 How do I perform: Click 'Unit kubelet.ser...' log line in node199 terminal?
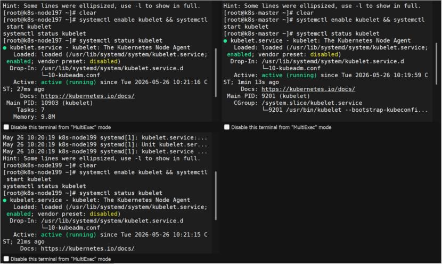click(x=175, y=145)
